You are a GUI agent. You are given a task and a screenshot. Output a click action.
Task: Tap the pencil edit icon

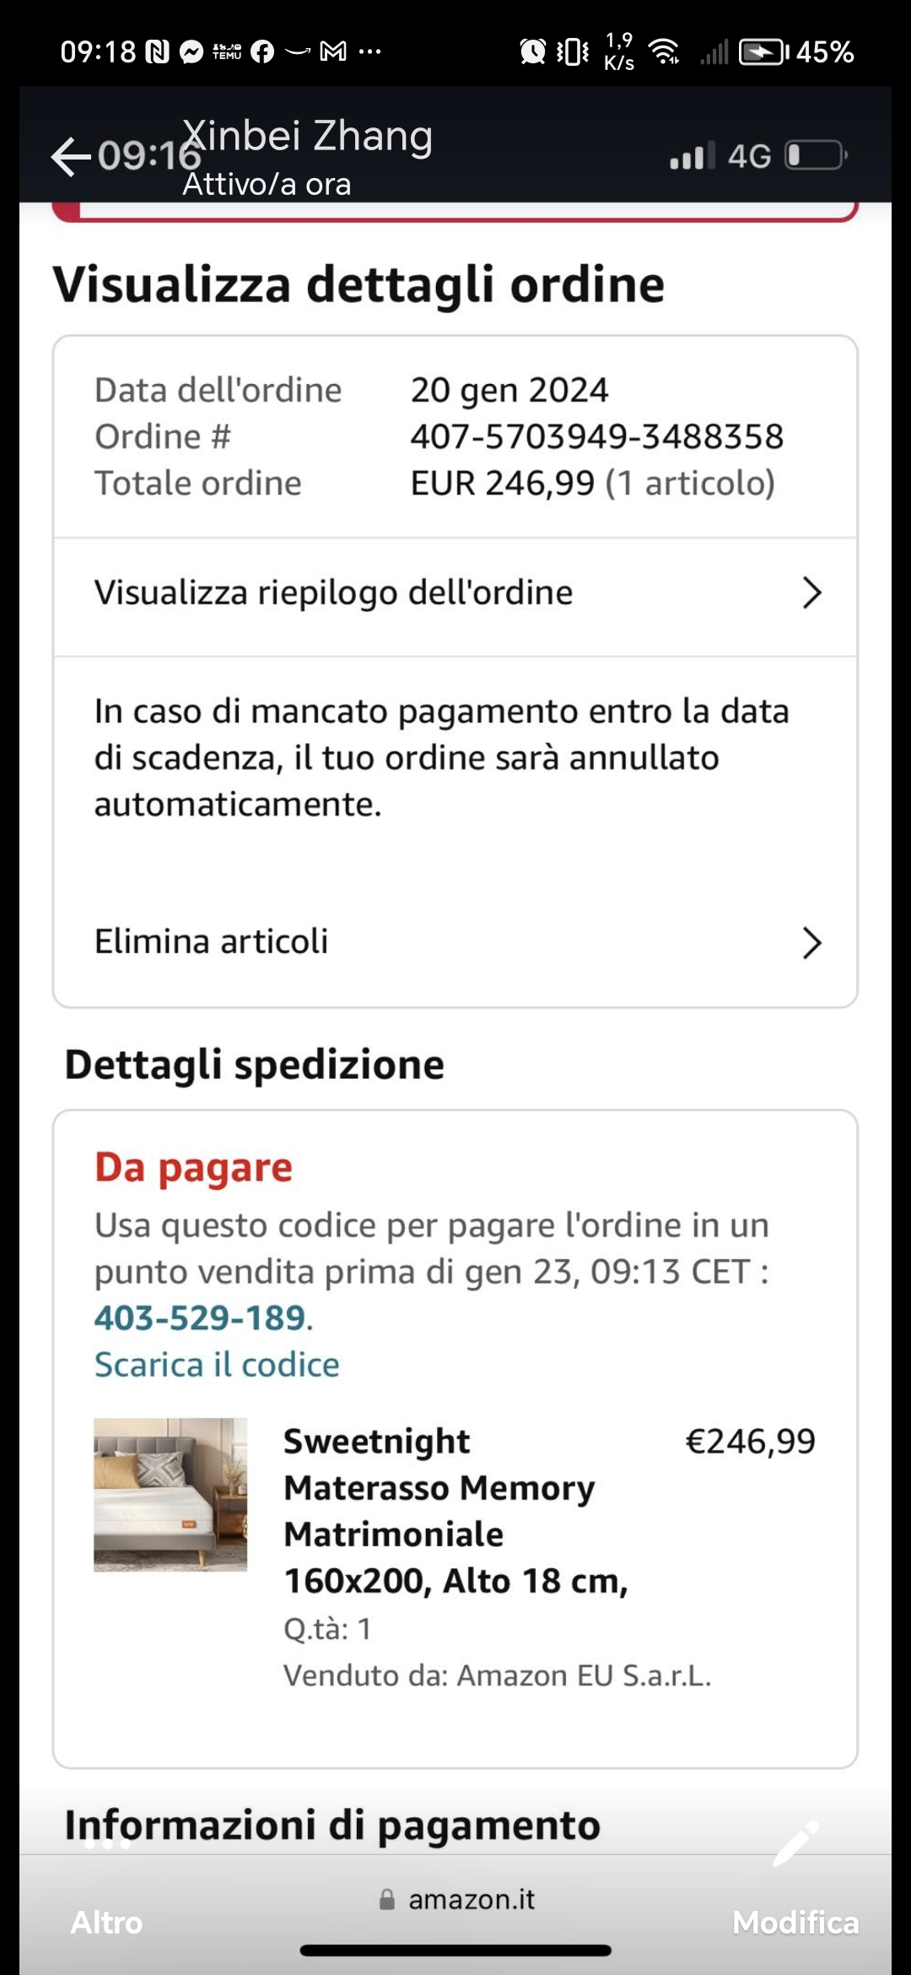pyautogui.click(x=795, y=1843)
